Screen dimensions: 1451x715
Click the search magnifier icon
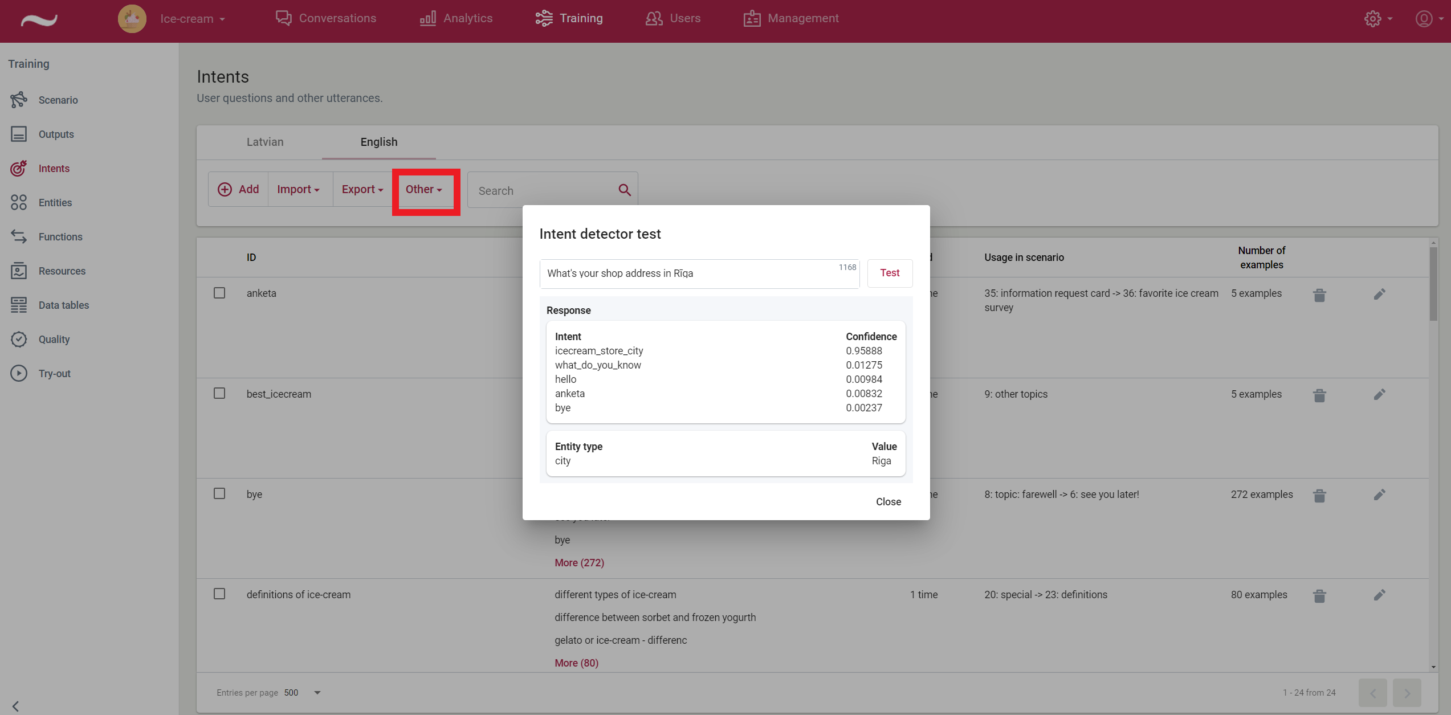click(625, 190)
